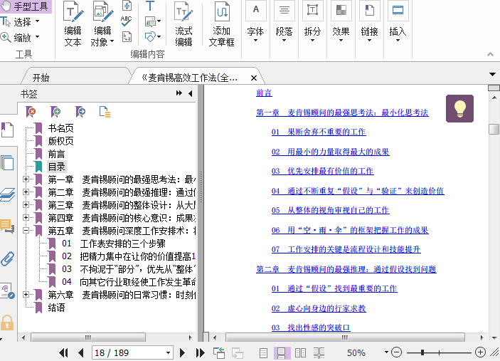The height and width of the screenshot is (361, 500).
Task: Switch to continuous facing view
Action: click(319, 352)
